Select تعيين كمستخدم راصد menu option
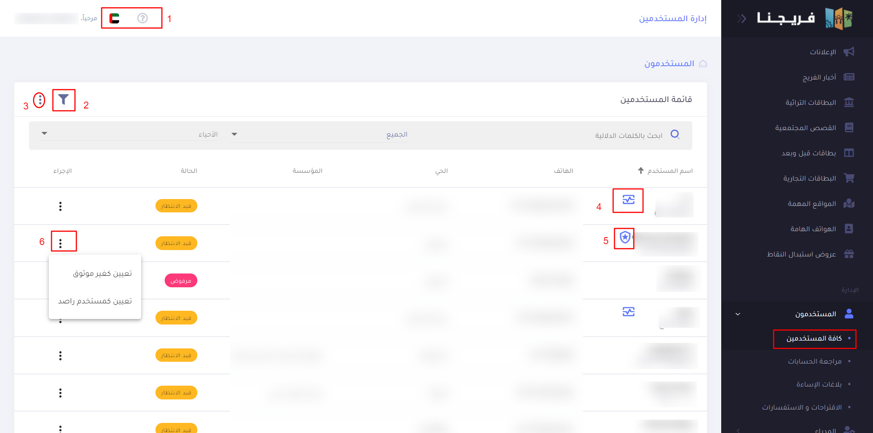873x433 pixels. pos(95,301)
